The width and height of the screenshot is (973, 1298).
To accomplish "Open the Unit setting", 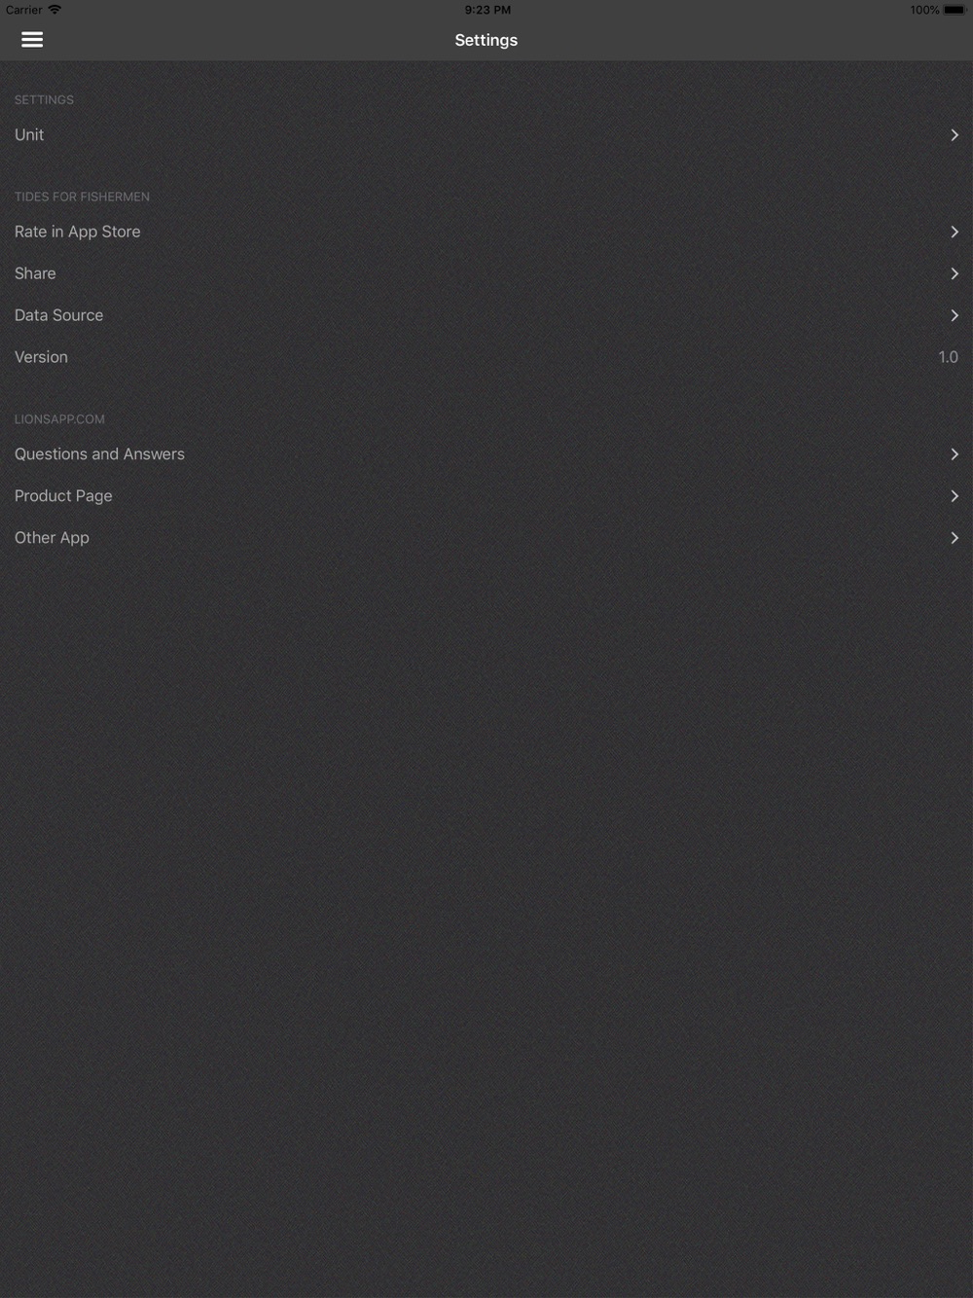I will click(486, 135).
